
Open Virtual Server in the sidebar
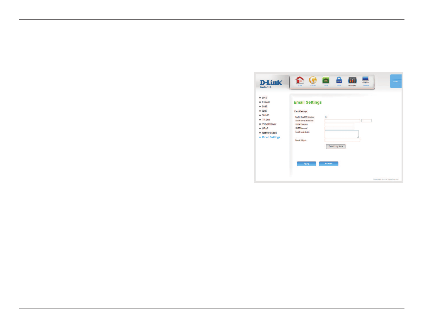[269, 124]
